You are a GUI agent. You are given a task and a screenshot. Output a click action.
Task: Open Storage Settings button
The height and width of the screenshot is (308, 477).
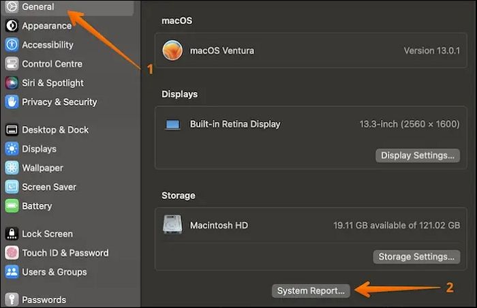[x=416, y=257]
